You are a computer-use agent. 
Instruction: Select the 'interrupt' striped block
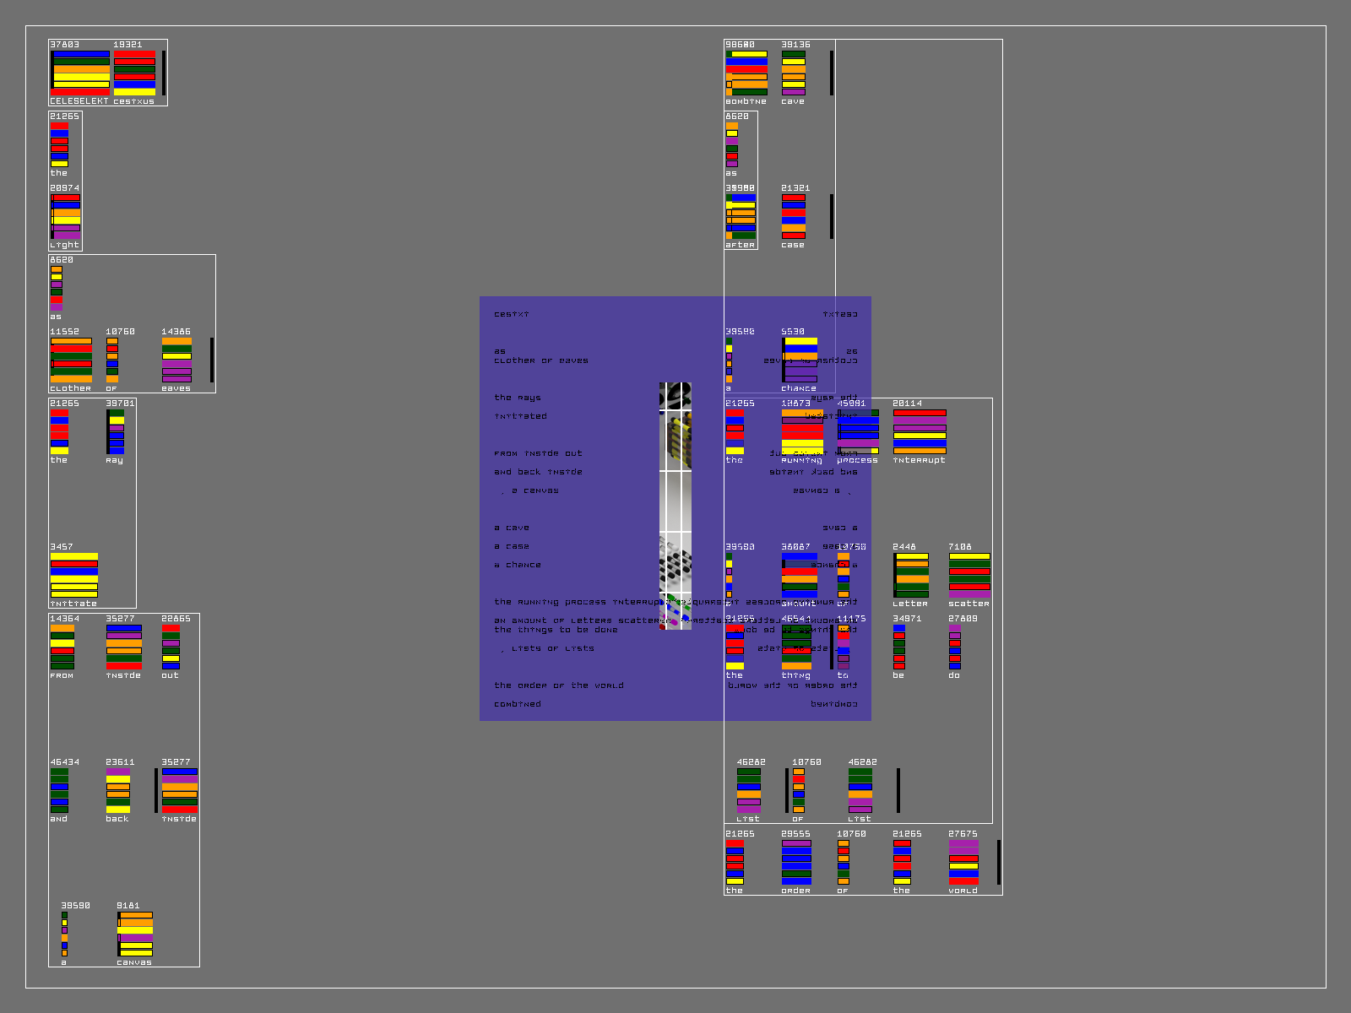coord(920,432)
